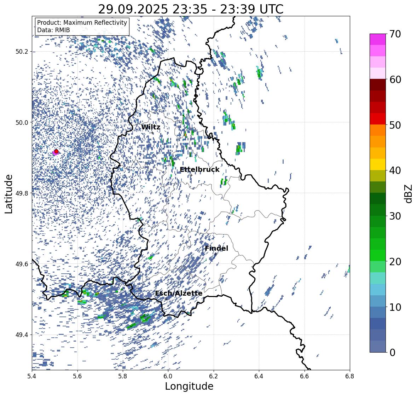This screenshot has height=395, width=417.
Task: Pick the magenta top swatch of the colorbar
Action: point(378,39)
